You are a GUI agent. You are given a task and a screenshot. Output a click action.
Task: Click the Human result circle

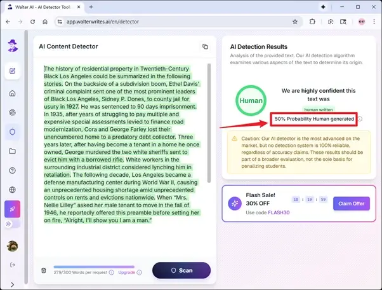pos(251,100)
